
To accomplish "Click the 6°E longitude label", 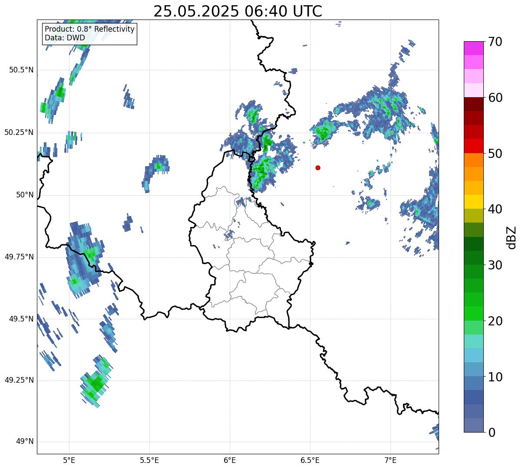I will [230, 460].
